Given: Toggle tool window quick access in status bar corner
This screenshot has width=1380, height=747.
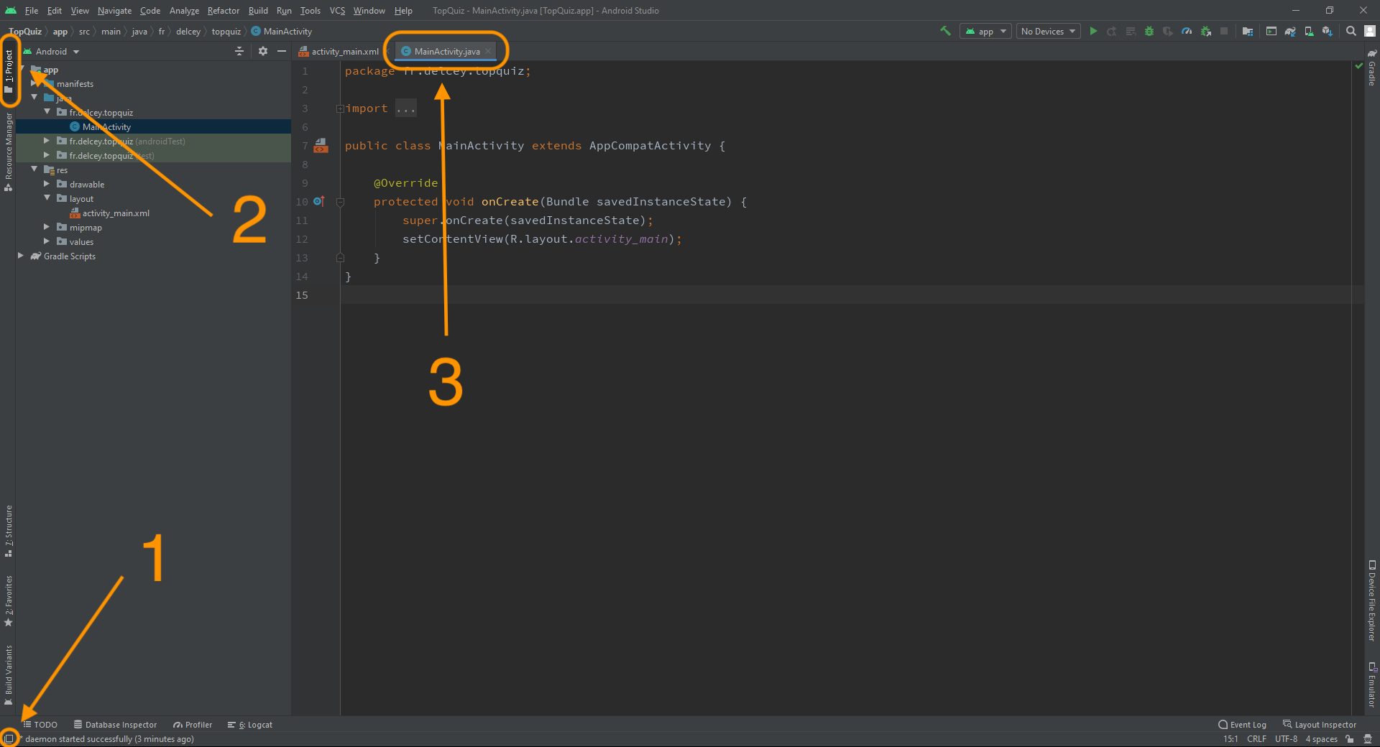Looking at the screenshot, I should point(9,738).
